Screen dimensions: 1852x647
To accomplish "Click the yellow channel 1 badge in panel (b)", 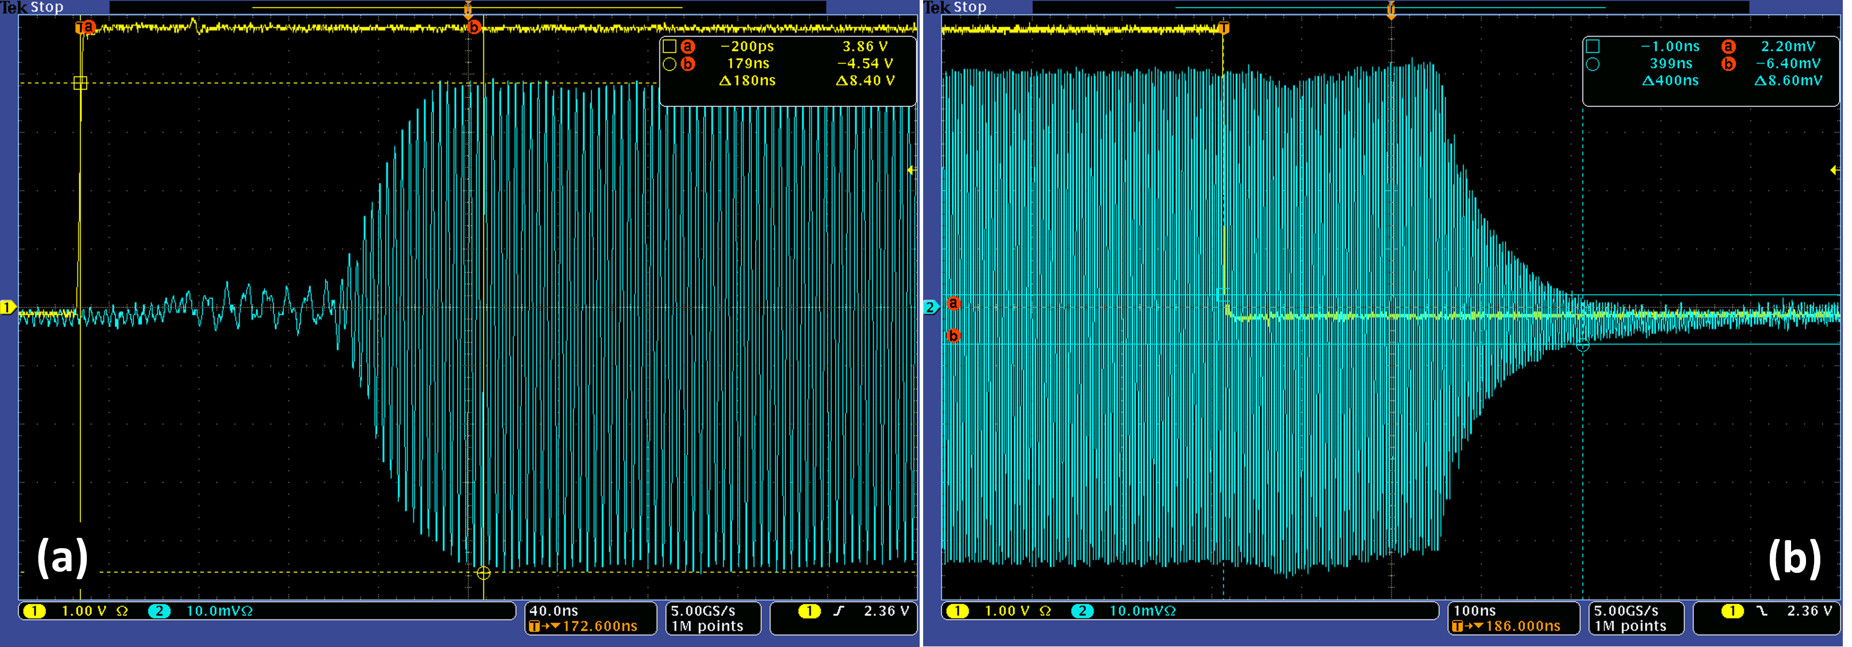I will tap(957, 611).
